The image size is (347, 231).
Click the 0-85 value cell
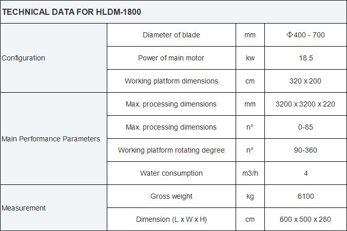pos(305,127)
